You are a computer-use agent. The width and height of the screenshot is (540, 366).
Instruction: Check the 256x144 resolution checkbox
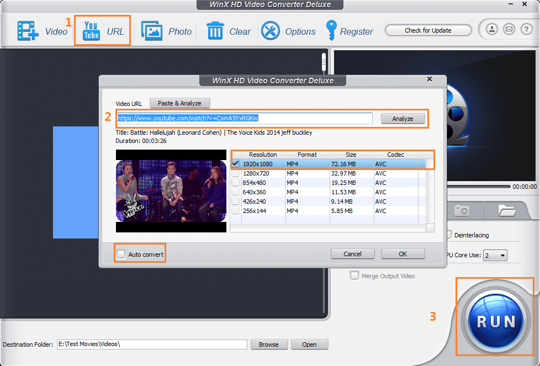(236, 210)
